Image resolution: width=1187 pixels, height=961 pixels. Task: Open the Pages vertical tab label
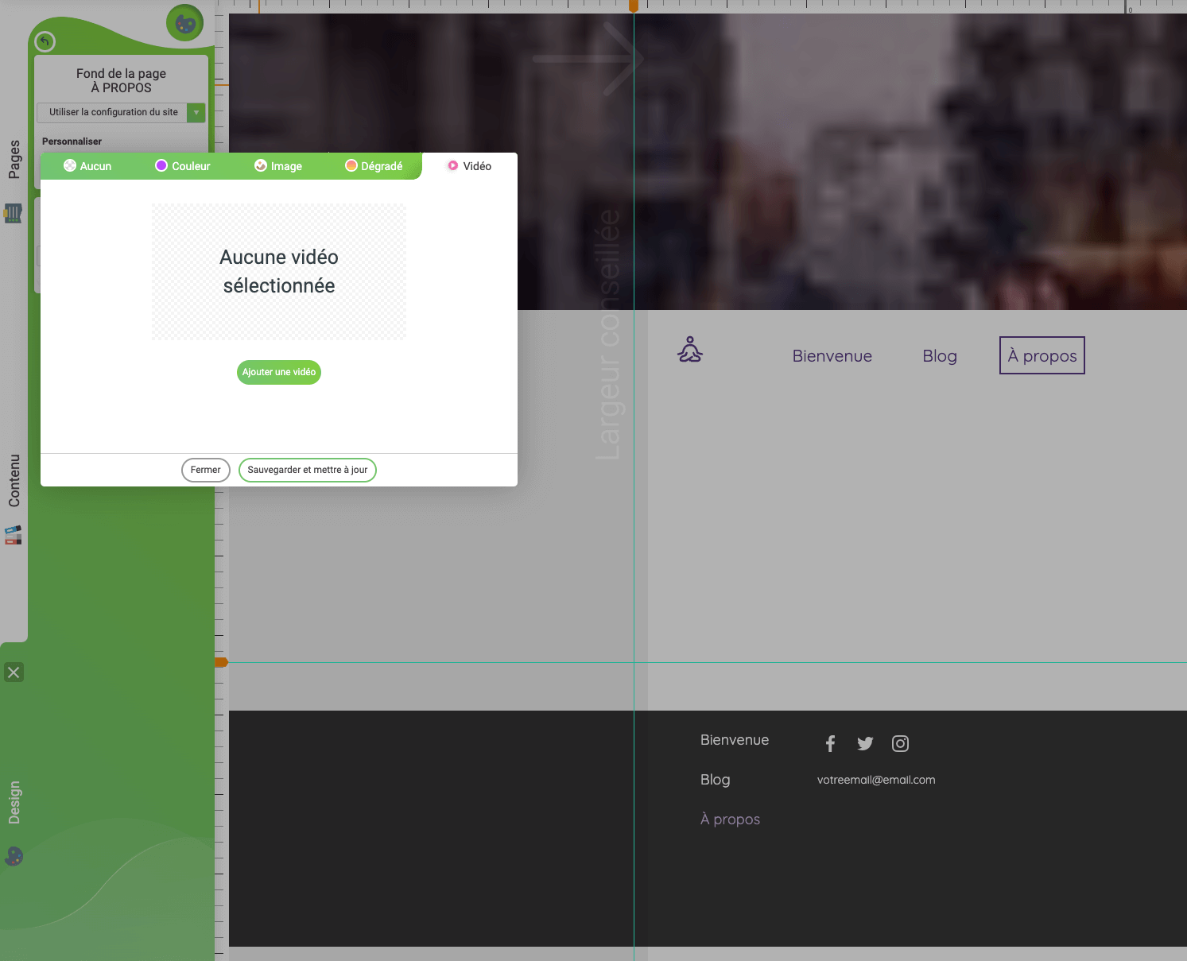click(x=14, y=159)
